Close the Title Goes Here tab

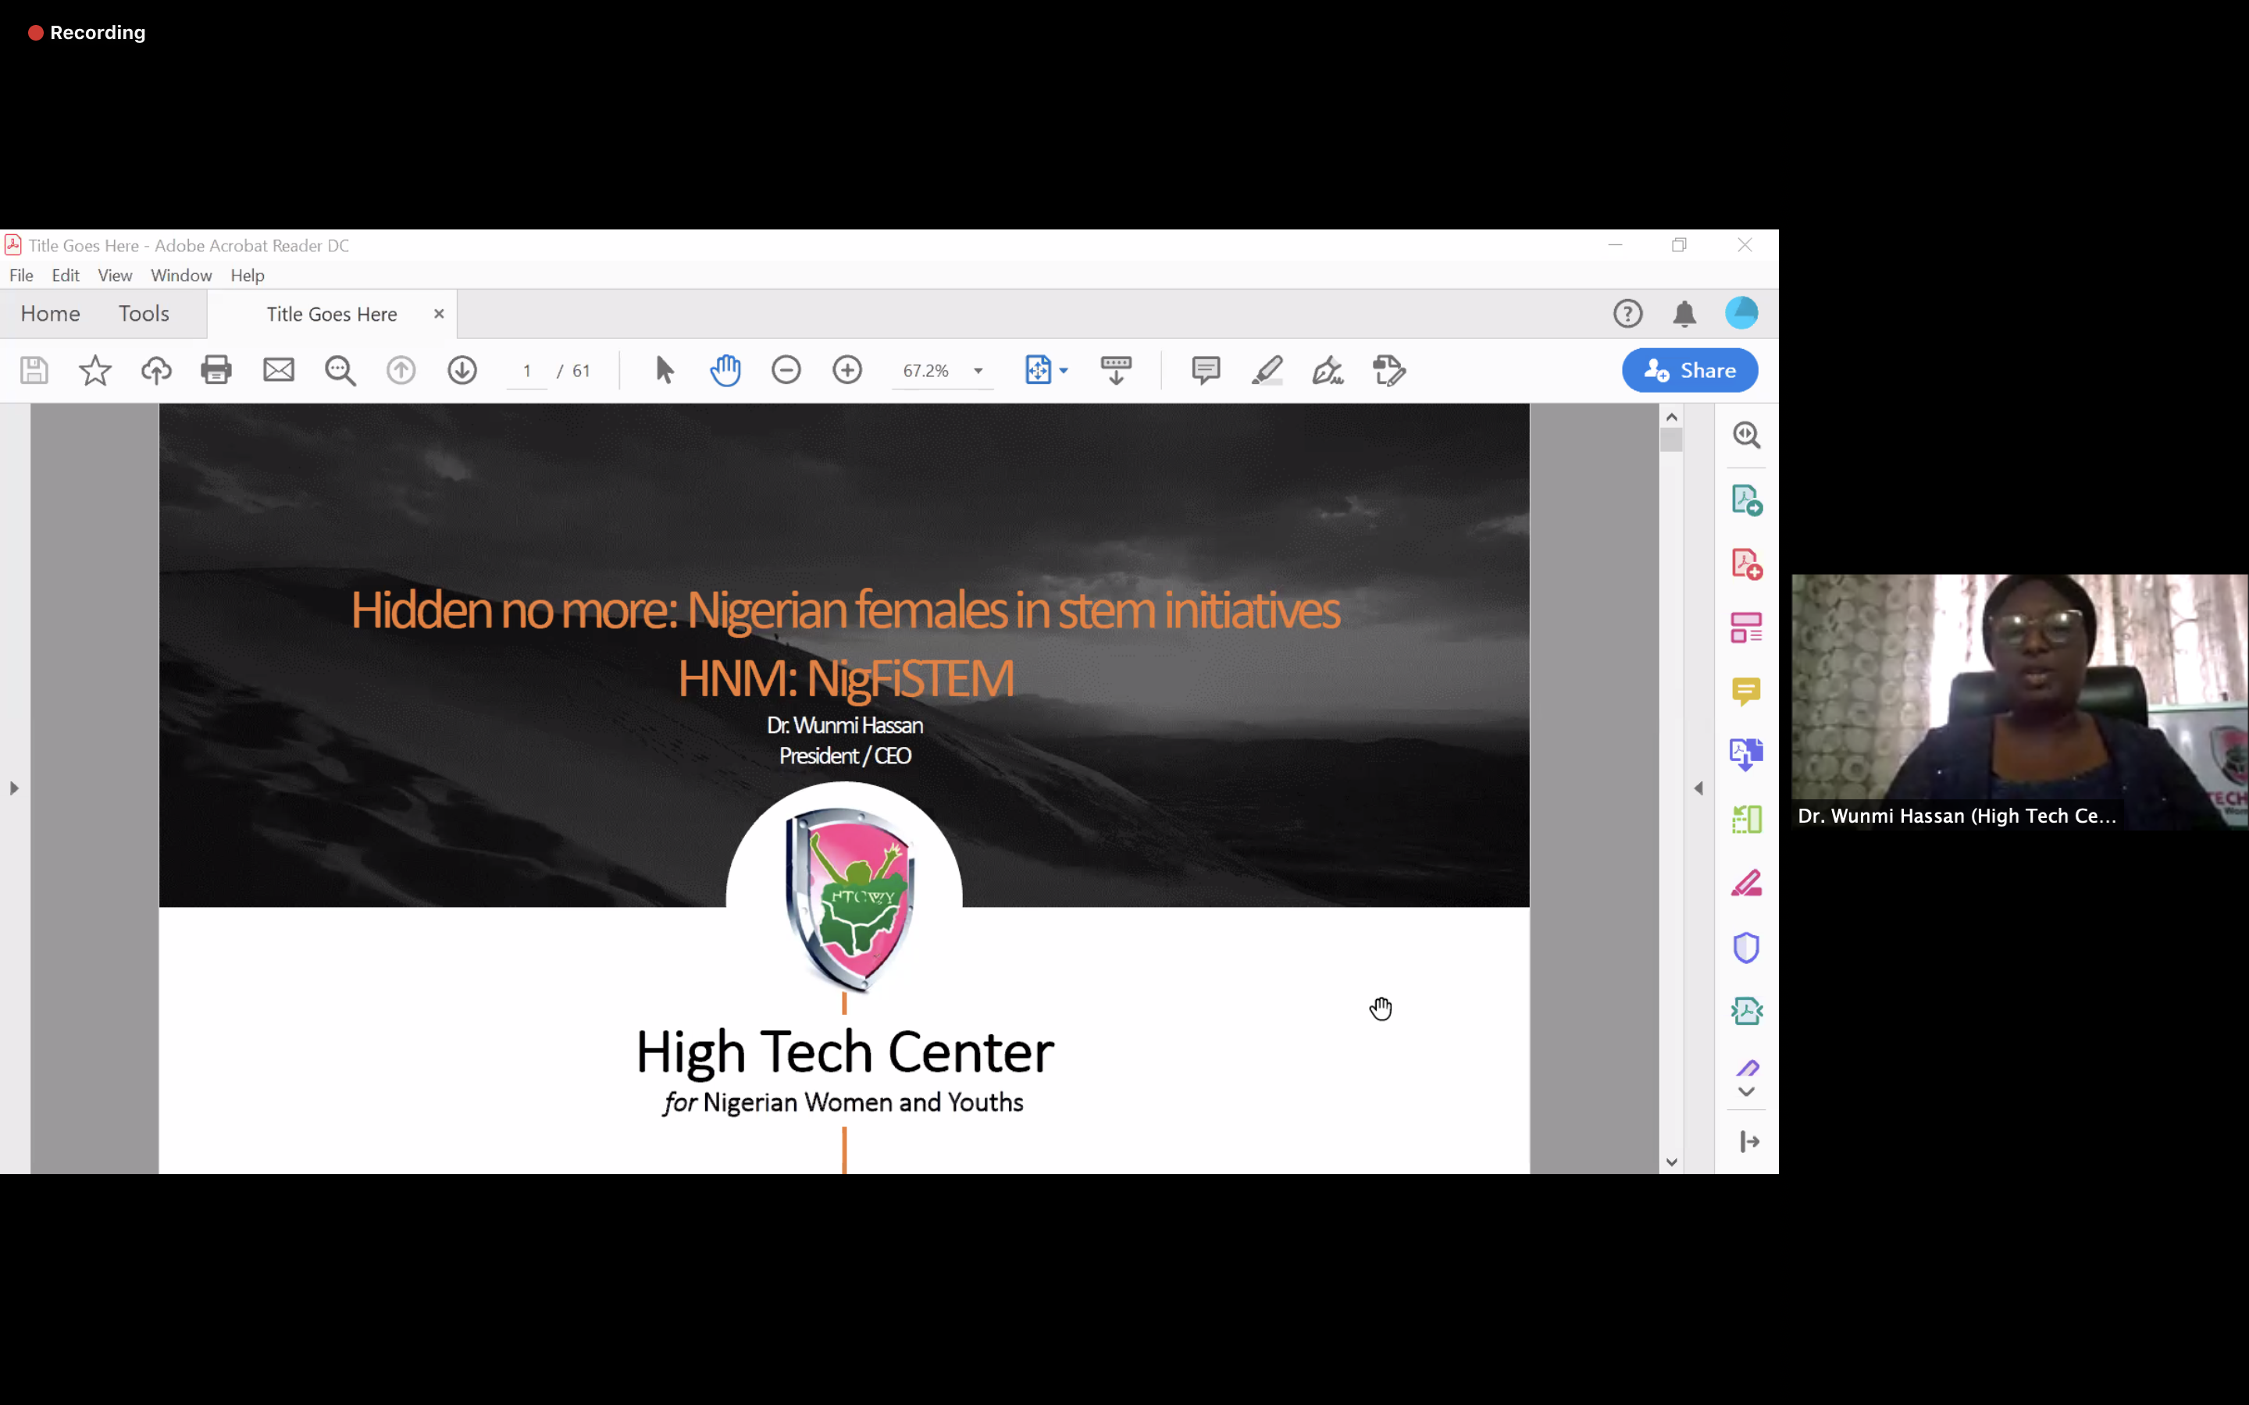point(439,314)
